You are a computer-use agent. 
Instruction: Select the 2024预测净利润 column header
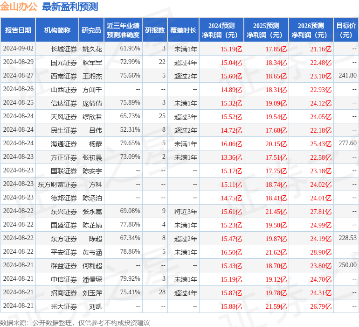tap(221, 30)
